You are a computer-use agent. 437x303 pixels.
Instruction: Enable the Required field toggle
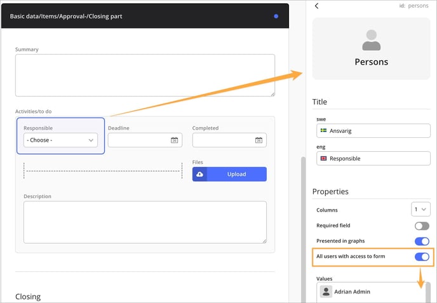point(422,226)
